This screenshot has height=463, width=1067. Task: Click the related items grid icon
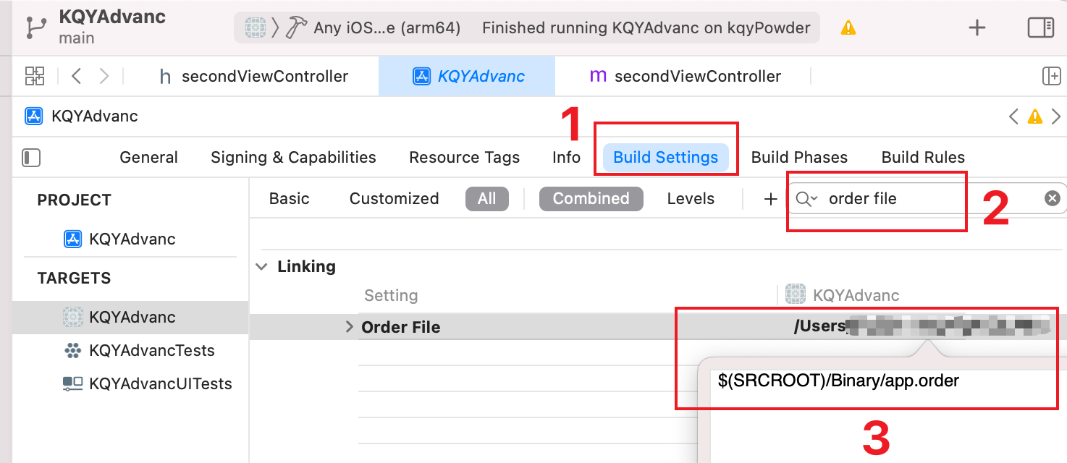[35, 76]
